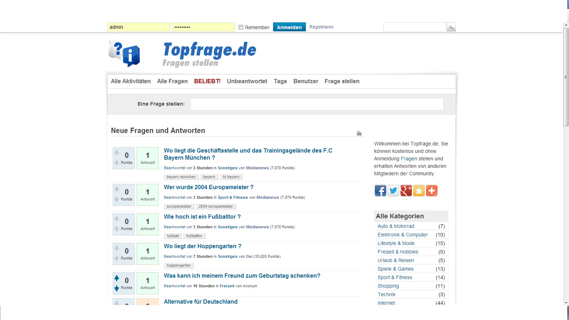Click 'Freizeit' category in Geburtstag question row
The width and height of the screenshot is (569, 320).
(227, 286)
